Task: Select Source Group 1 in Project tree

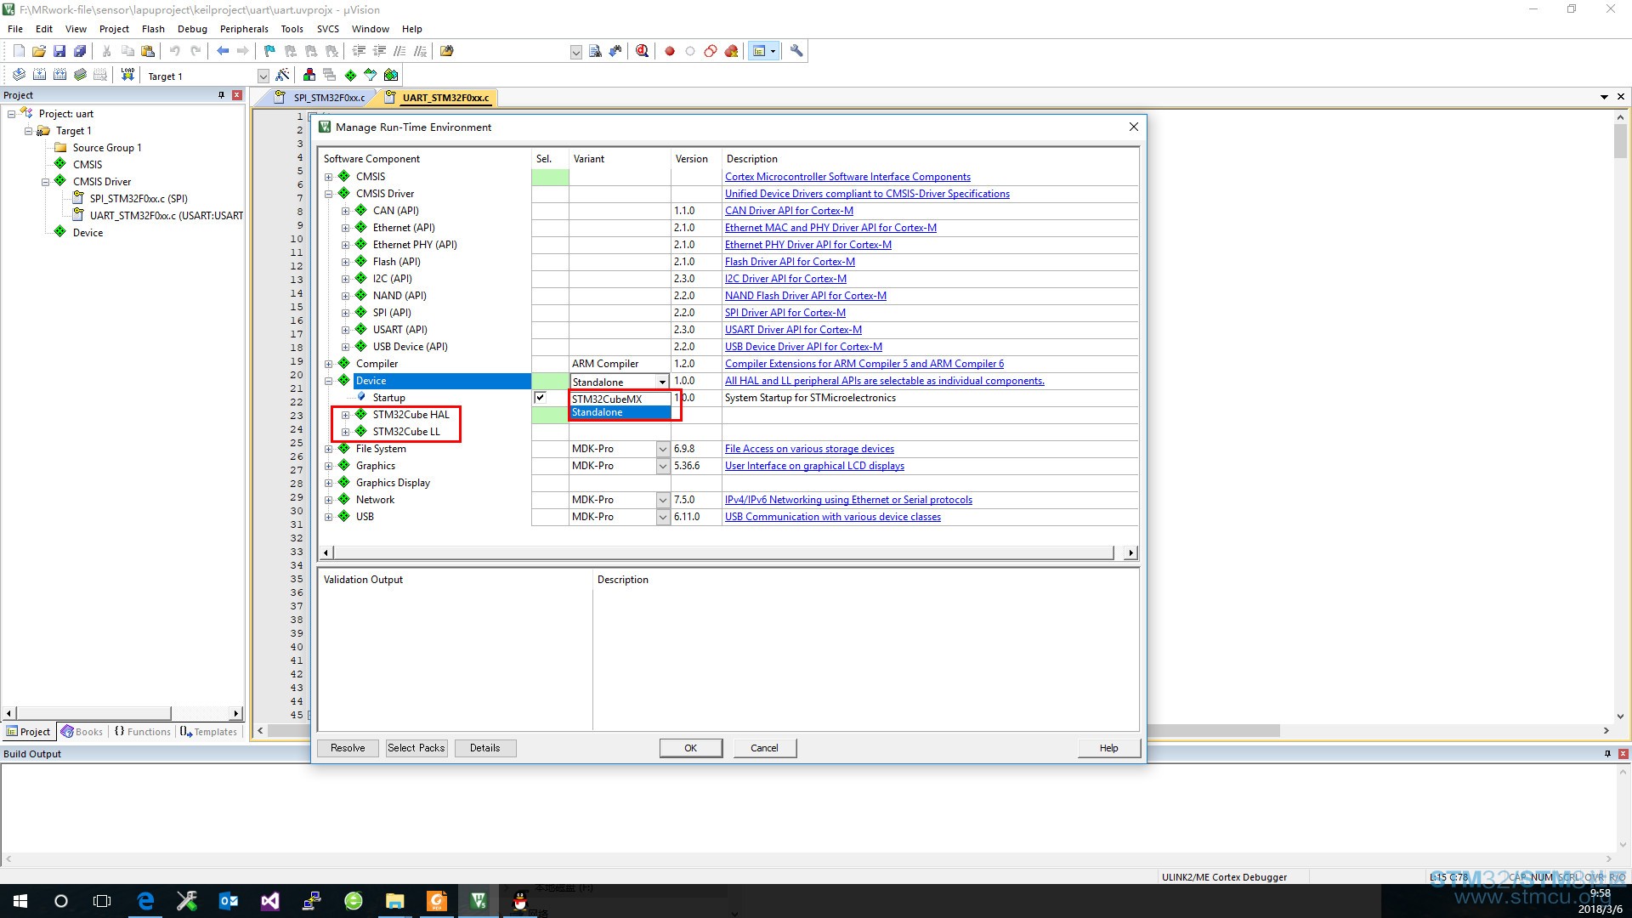Action: [107, 148]
